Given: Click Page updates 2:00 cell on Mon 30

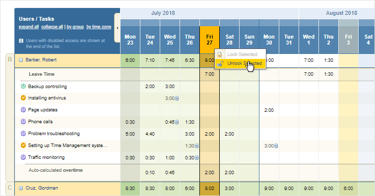Looking at the screenshot, I should click(x=269, y=110).
